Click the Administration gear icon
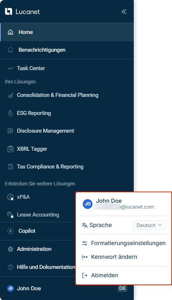Image resolution: width=172 pixels, height=300 pixels. (x=10, y=249)
